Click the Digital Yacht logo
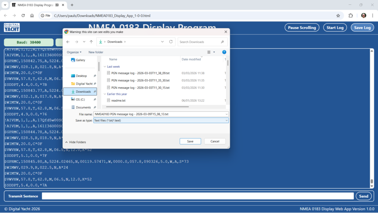 tap(12, 28)
